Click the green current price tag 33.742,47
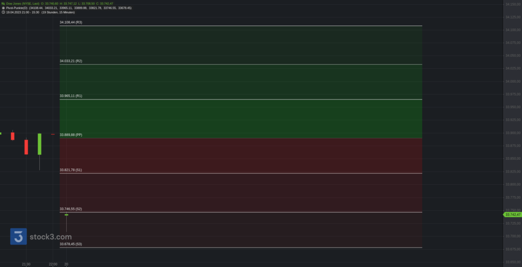Screen dimensions: 522x267 [512, 214]
